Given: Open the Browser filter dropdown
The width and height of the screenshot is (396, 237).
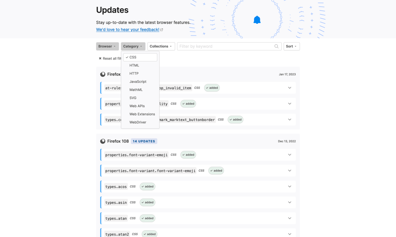Looking at the screenshot, I should (107, 46).
